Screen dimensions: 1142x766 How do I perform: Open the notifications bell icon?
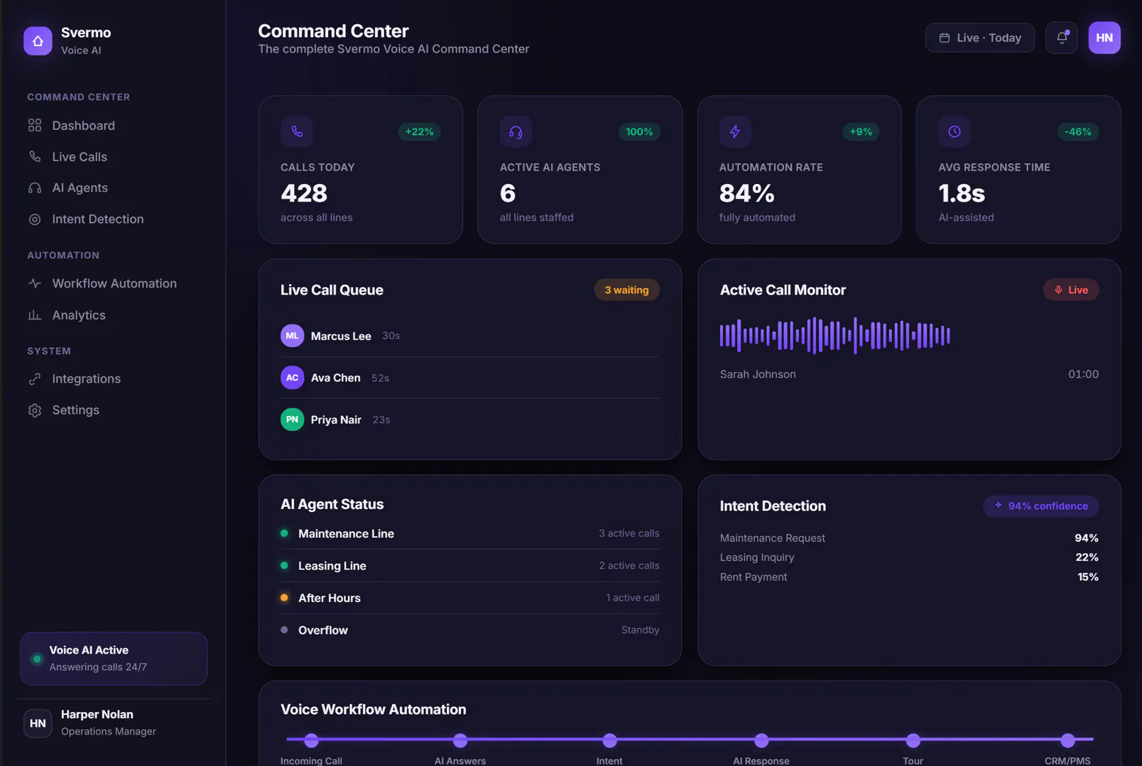[1062, 38]
